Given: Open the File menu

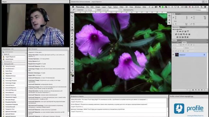Looking at the screenshot, I should [x=88, y=7].
